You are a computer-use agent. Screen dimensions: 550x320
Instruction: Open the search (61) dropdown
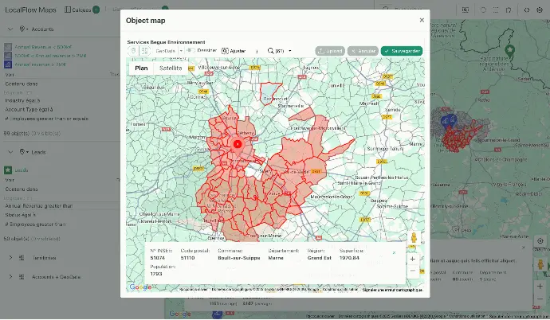pos(281,50)
